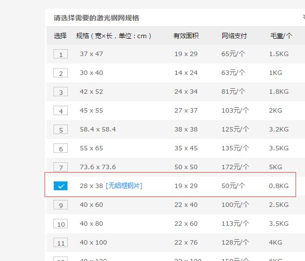Select option 1 for 37 x 47
Viewport: 305px width, 261px height.
pos(61,55)
